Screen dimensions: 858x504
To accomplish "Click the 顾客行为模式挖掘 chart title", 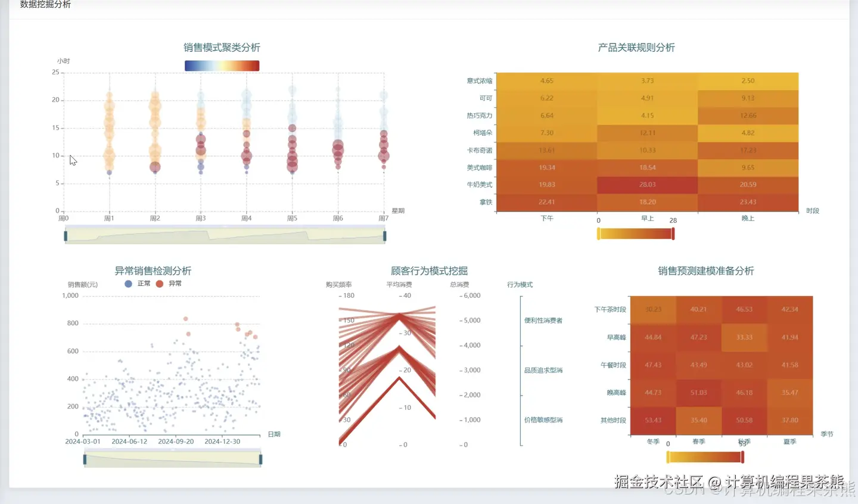I will coord(429,271).
